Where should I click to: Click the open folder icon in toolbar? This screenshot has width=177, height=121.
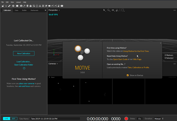pos(3,6)
